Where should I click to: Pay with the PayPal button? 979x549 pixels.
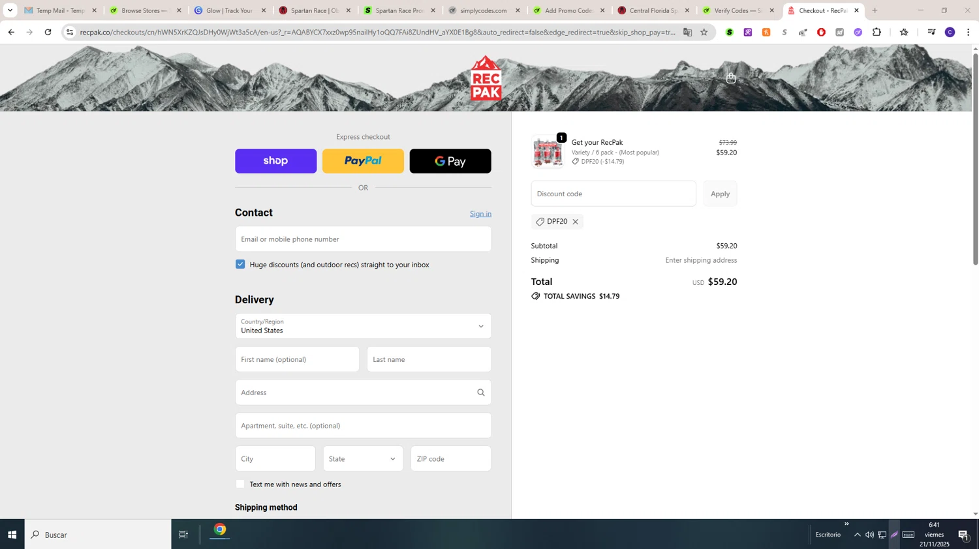click(x=363, y=161)
